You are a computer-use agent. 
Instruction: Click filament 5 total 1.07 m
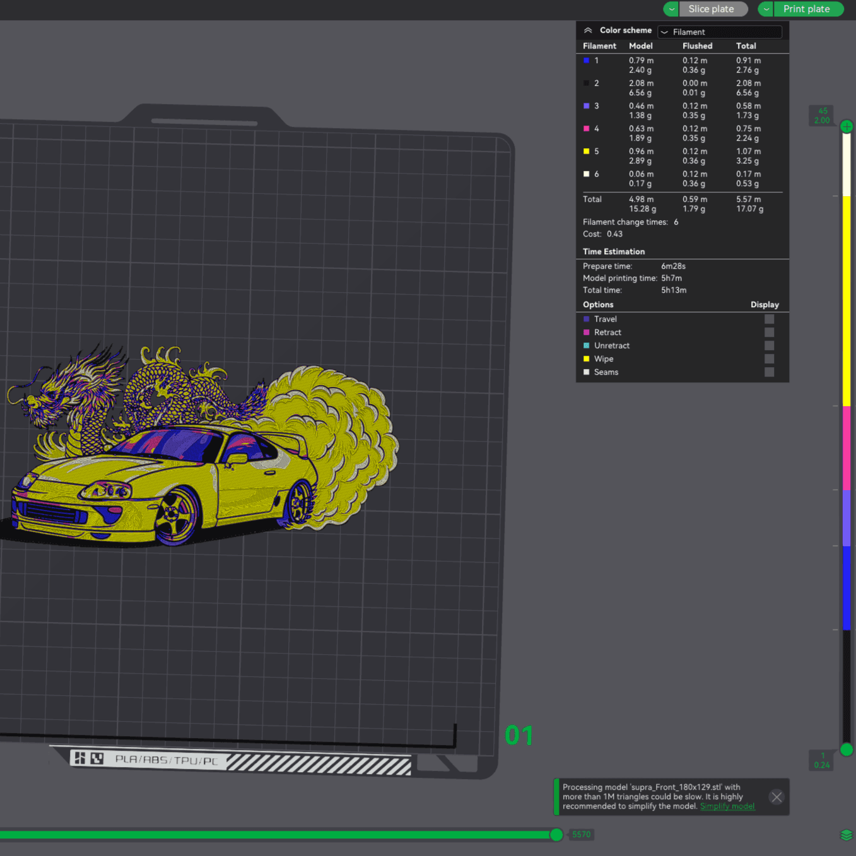748,151
